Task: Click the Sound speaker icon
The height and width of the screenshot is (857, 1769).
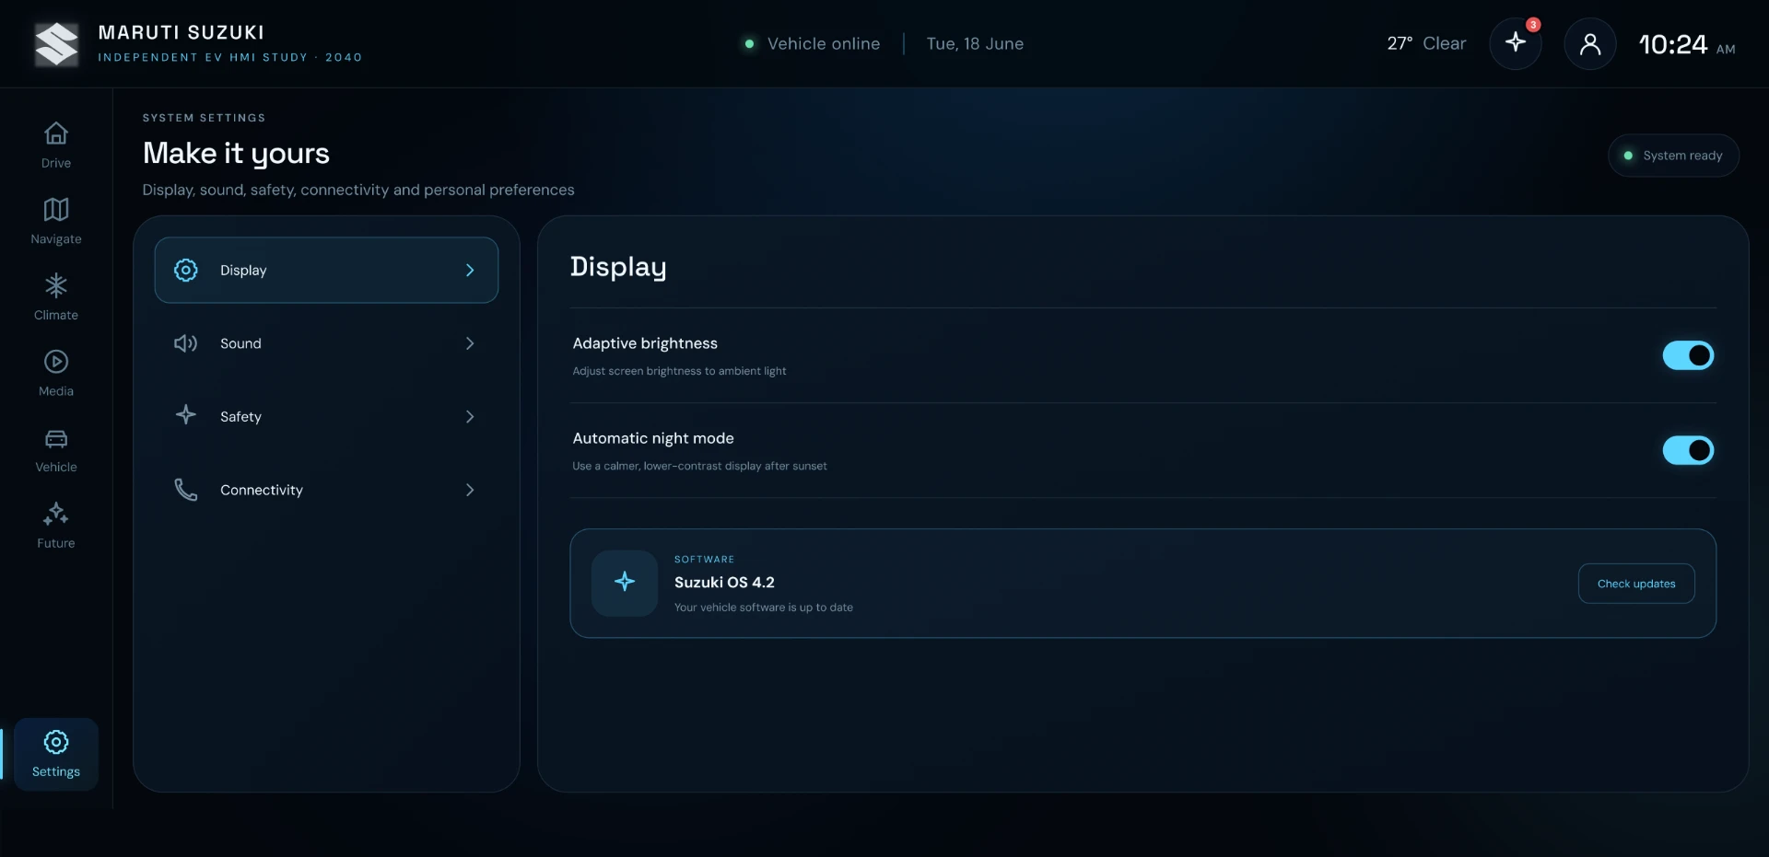Action: [x=186, y=343]
